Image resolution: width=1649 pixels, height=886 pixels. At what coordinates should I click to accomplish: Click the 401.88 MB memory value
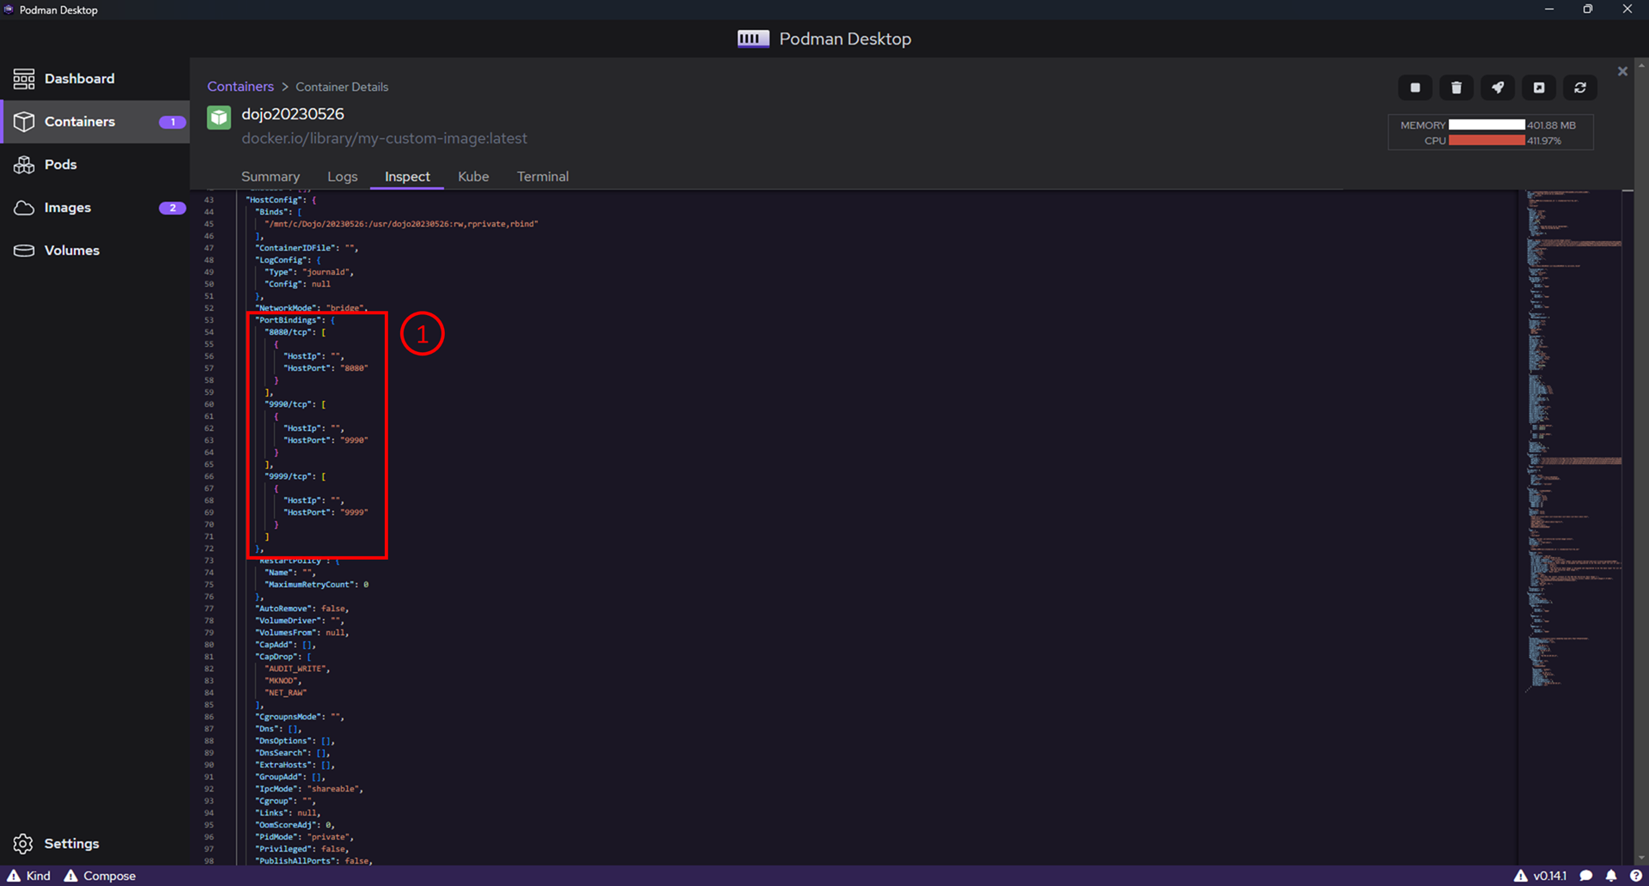pyautogui.click(x=1551, y=125)
